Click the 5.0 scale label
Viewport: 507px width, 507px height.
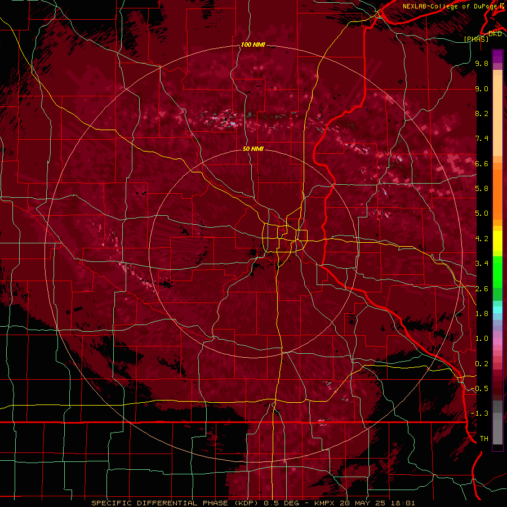point(482,214)
